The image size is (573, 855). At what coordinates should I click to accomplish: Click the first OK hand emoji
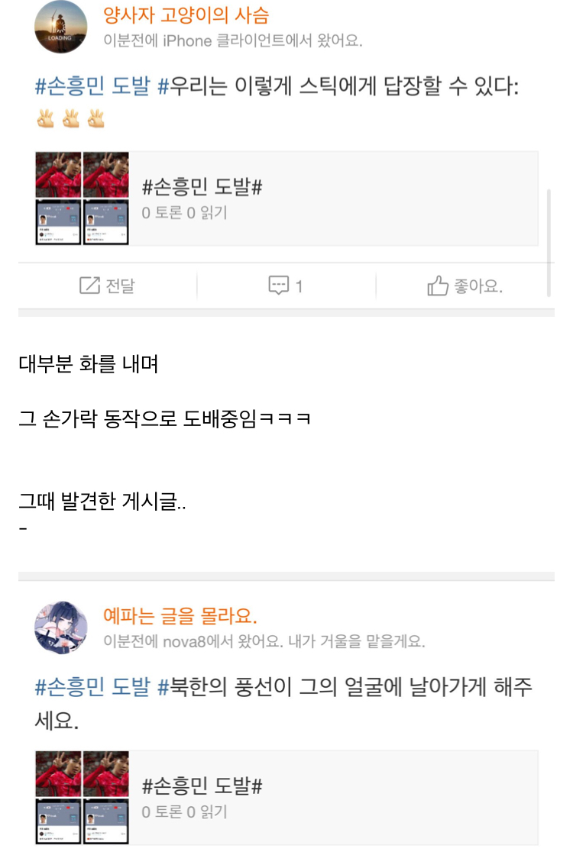(45, 118)
